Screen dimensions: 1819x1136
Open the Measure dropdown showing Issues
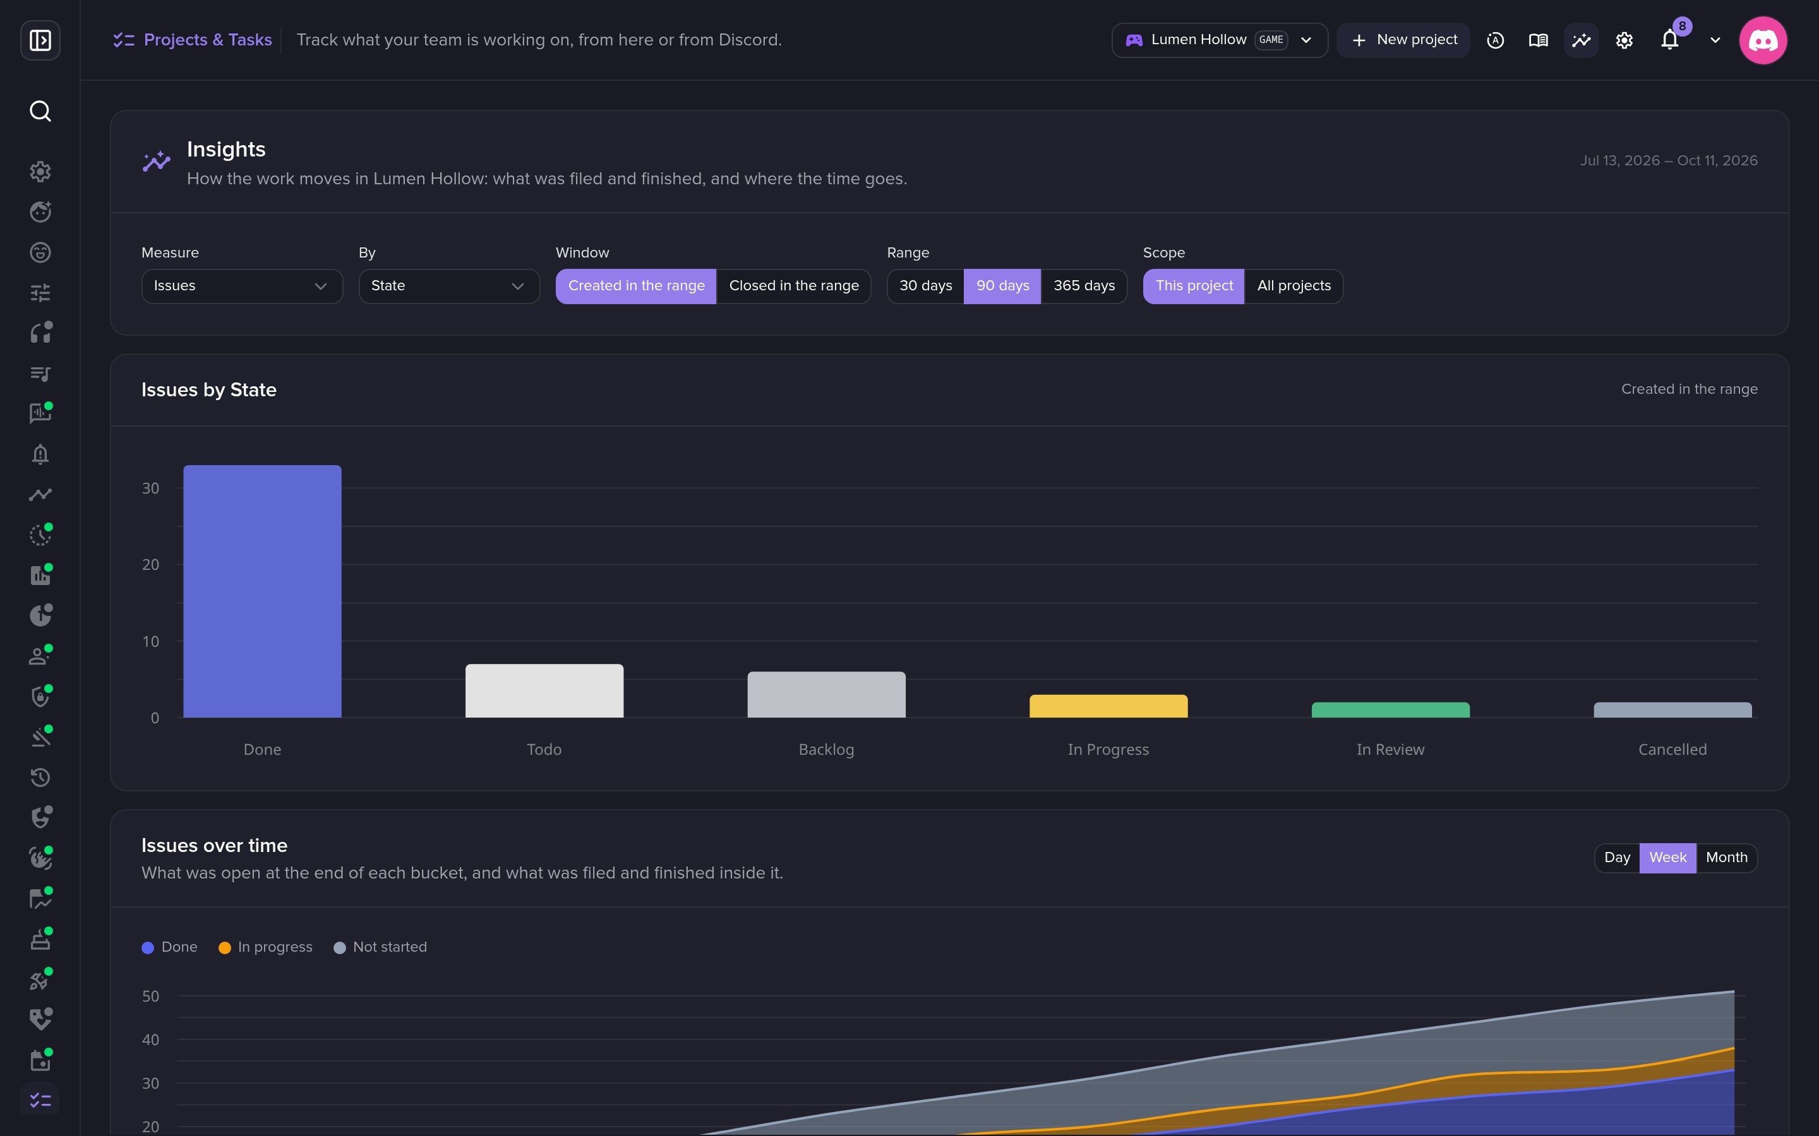(242, 287)
